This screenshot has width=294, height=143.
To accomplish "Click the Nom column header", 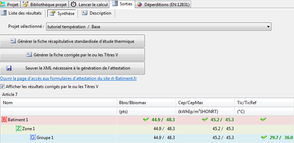I will [x=59, y=103].
